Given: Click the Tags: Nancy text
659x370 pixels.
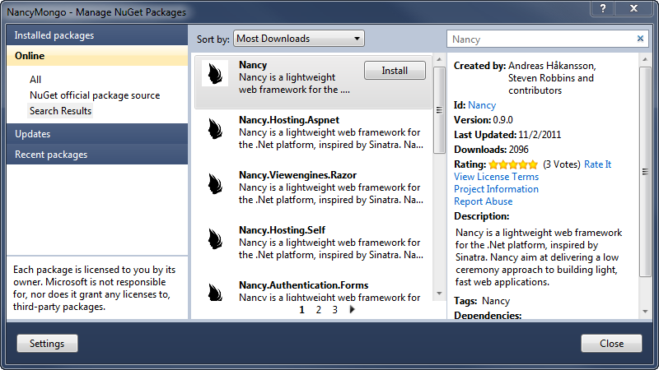Looking at the screenshot, I should tap(482, 301).
